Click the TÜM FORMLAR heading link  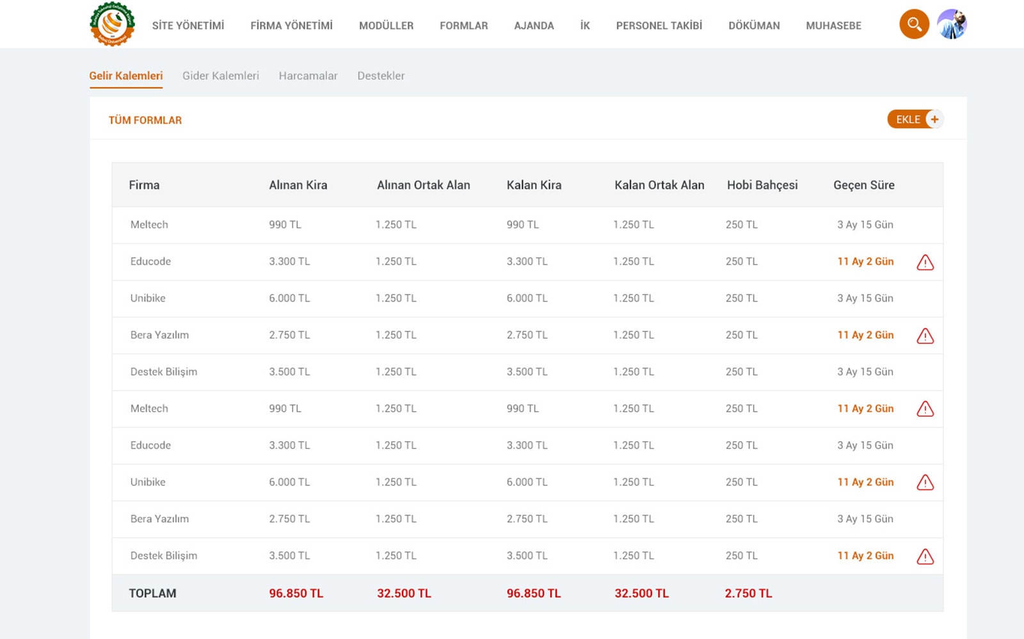pyautogui.click(x=145, y=120)
